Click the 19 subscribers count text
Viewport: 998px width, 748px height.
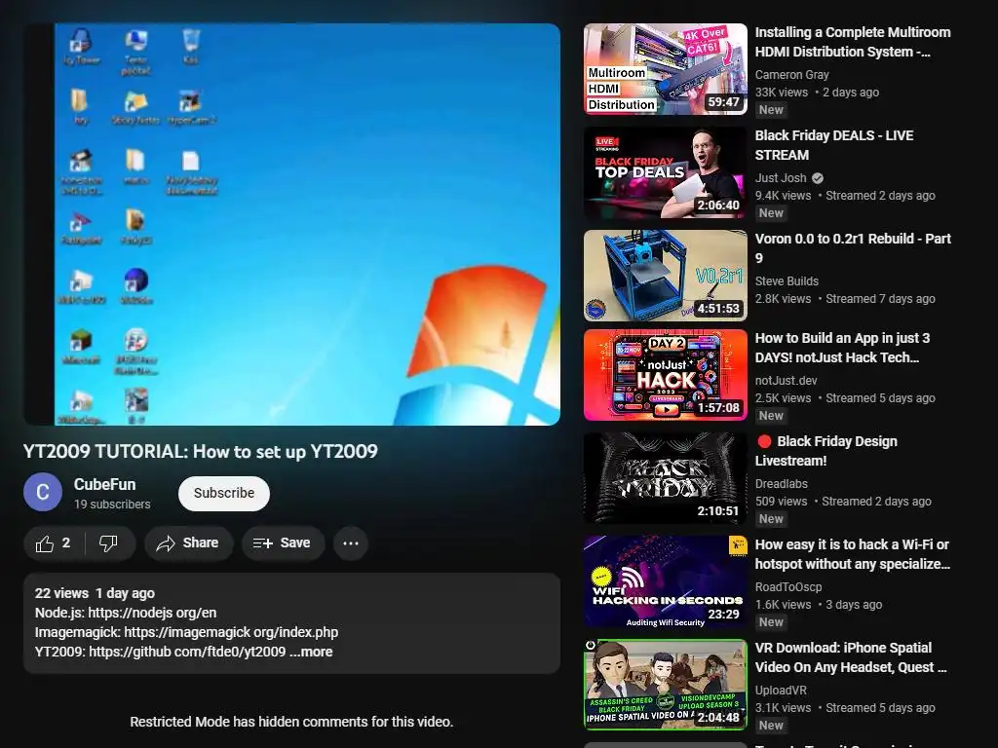(x=112, y=505)
